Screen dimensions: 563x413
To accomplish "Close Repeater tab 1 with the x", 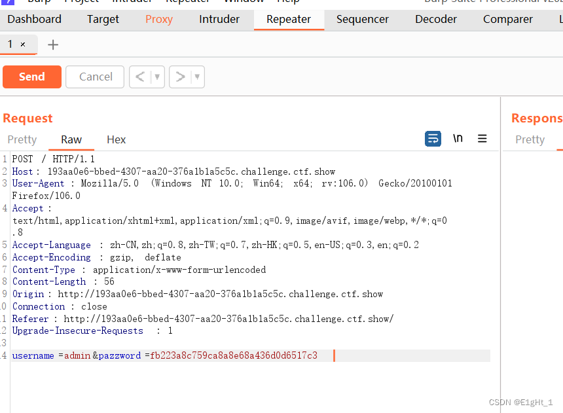I will (x=23, y=45).
